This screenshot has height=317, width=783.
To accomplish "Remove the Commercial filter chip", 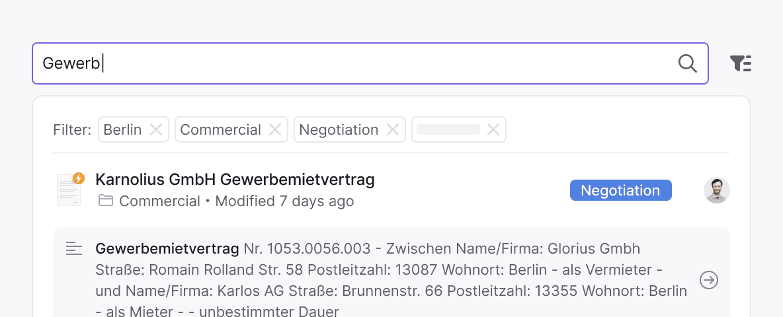I will click(x=275, y=130).
